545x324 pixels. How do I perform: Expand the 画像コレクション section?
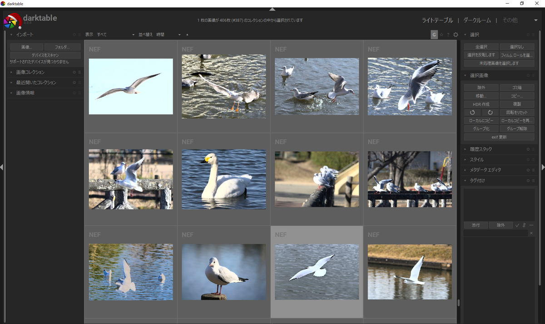11,72
